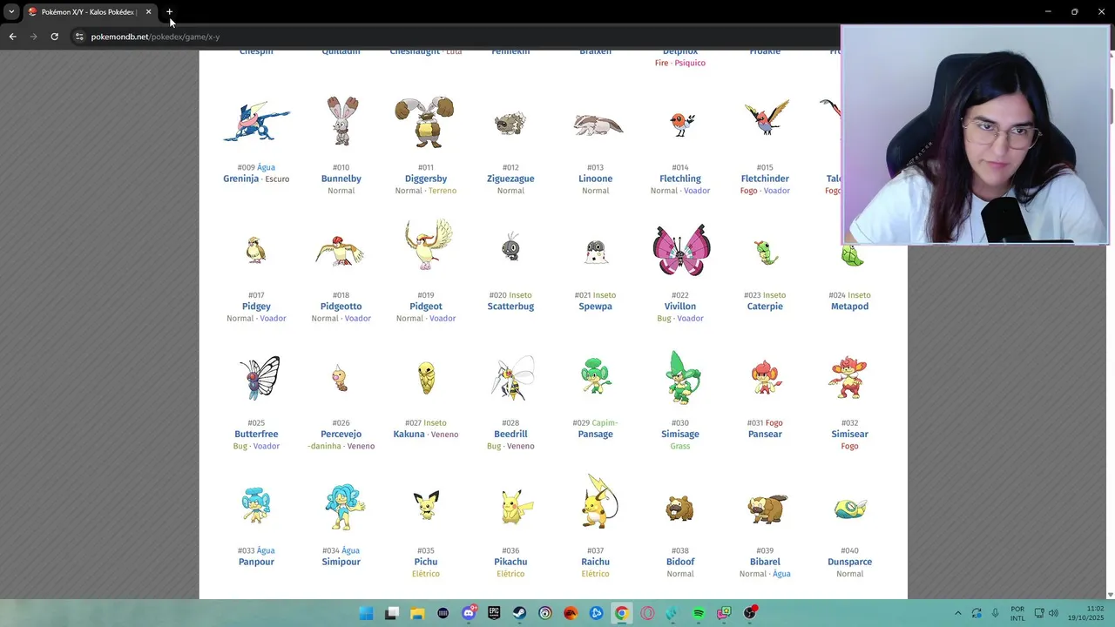1115x627 pixels.
Task: Open the Bunnelby Pokémon link
Action: click(x=341, y=179)
